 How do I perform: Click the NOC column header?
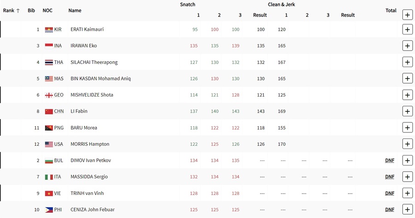pyautogui.click(x=47, y=11)
